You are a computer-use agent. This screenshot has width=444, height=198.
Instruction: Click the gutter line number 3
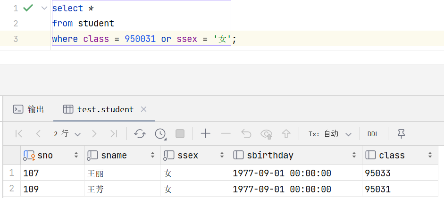tap(16, 39)
